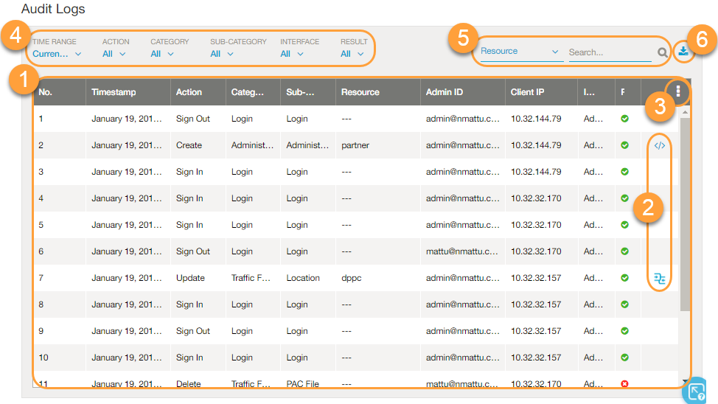718x404 pixels.
Task: Click the Action column header
Action: point(198,92)
